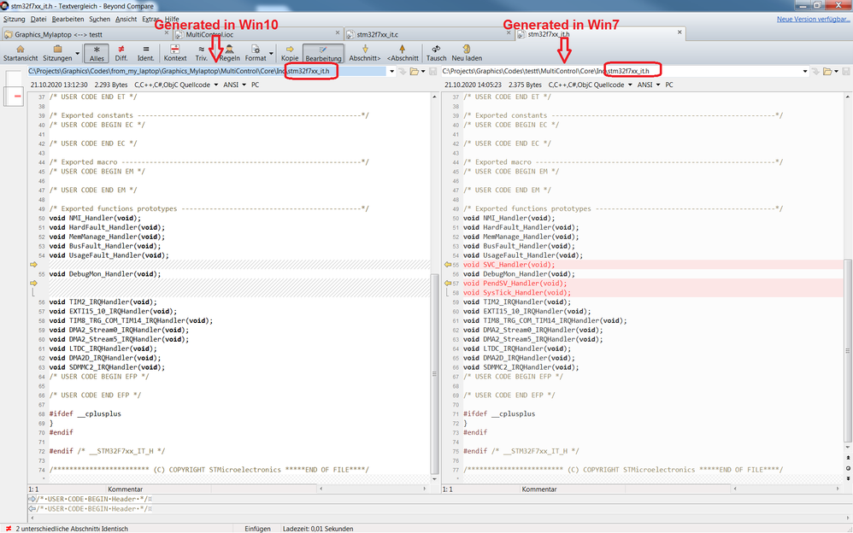Click the left pane Kommentar status label
853x533 pixels.
tap(125, 489)
